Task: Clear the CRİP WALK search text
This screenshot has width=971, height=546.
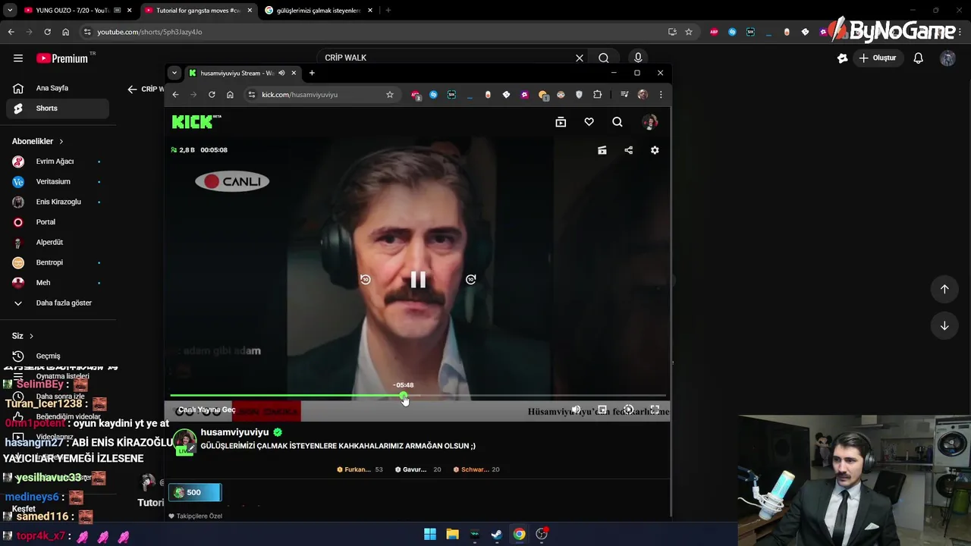Action: pyautogui.click(x=580, y=58)
